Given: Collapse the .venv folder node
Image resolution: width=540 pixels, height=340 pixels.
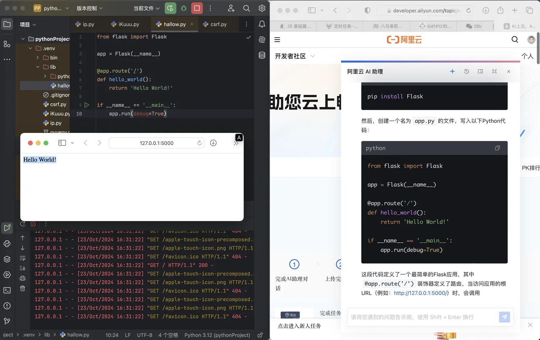Looking at the screenshot, I should 31,49.
